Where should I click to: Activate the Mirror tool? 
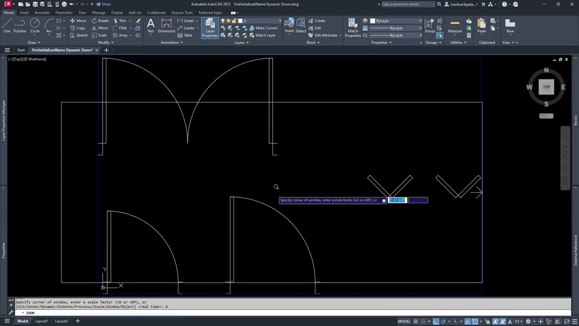click(x=100, y=28)
